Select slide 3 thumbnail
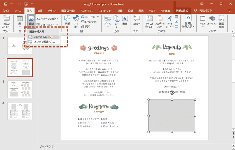Screen dimensions: 235x150 click(20, 89)
